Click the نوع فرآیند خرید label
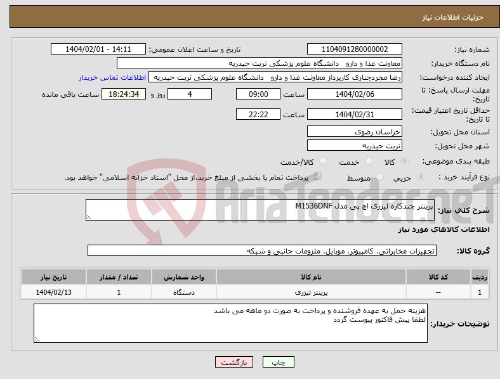Image resolution: width=500 pixels, height=379 pixels. [x=464, y=177]
